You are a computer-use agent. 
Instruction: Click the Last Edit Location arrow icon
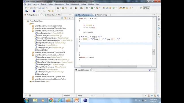(x=49, y=11)
